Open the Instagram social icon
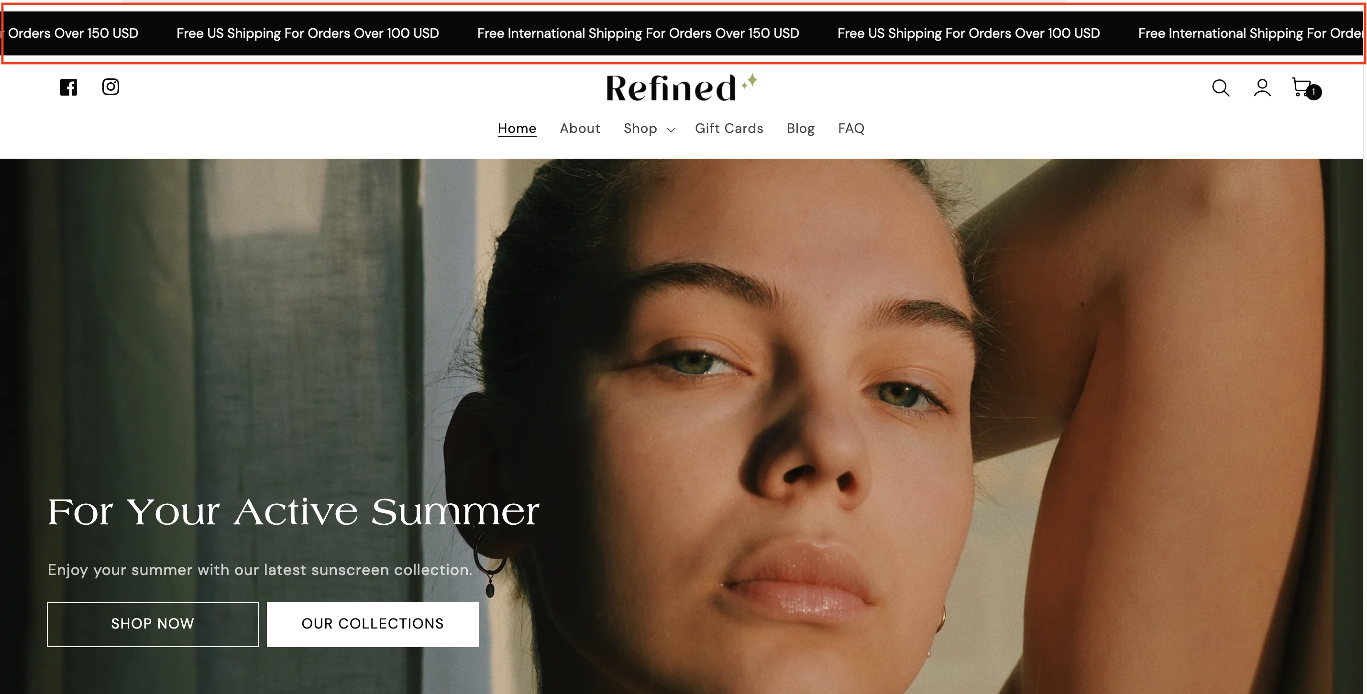 pyautogui.click(x=110, y=87)
